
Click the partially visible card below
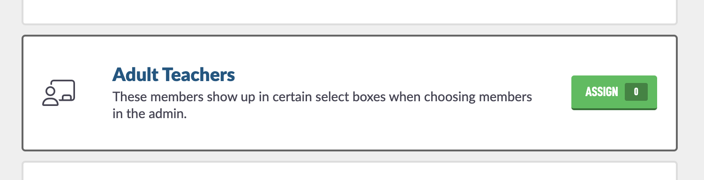[x=350, y=171]
